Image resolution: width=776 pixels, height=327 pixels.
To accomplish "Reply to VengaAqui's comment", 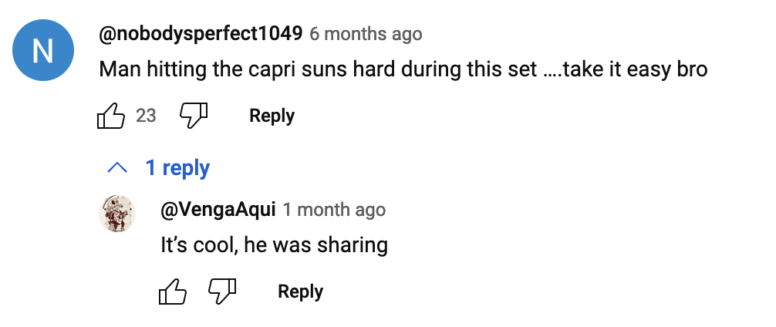I will [300, 292].
